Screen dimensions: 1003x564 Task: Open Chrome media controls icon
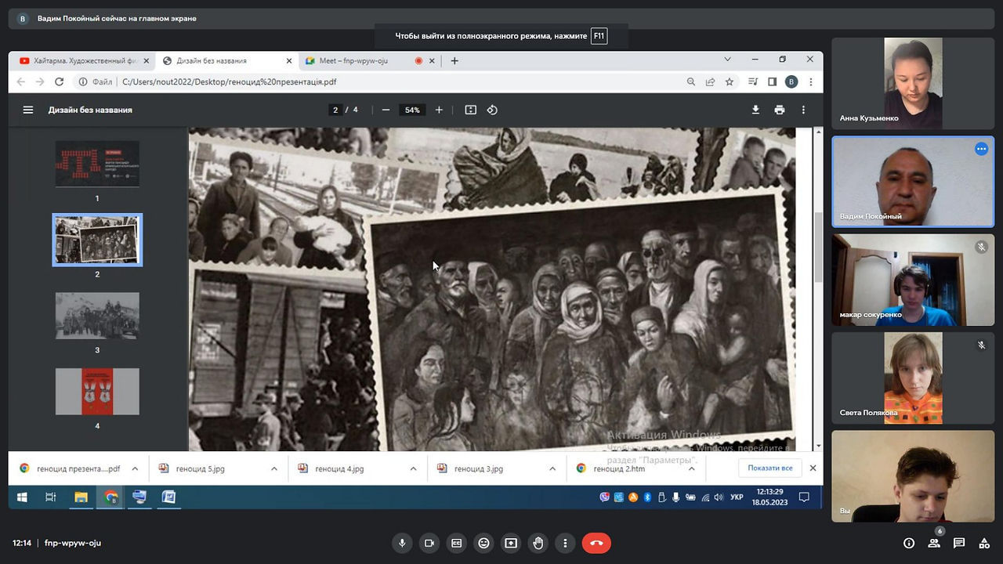coord(753,81)
